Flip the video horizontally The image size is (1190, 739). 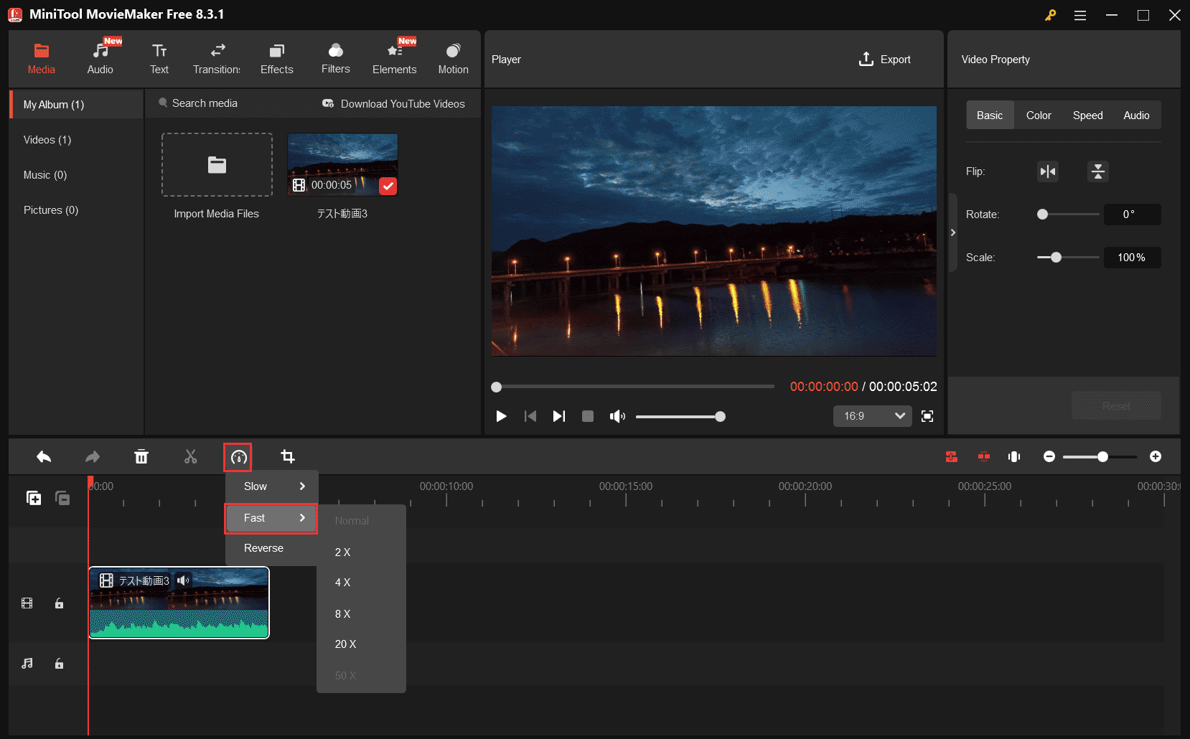pos(1047,171)
